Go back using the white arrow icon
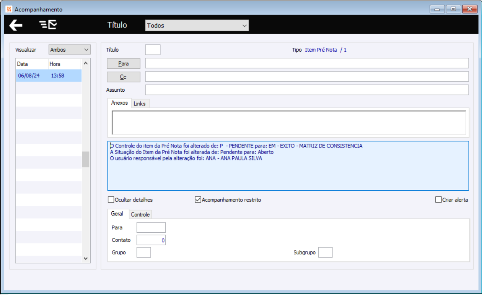This screenshot has height=295, width=482. point(16,25)
